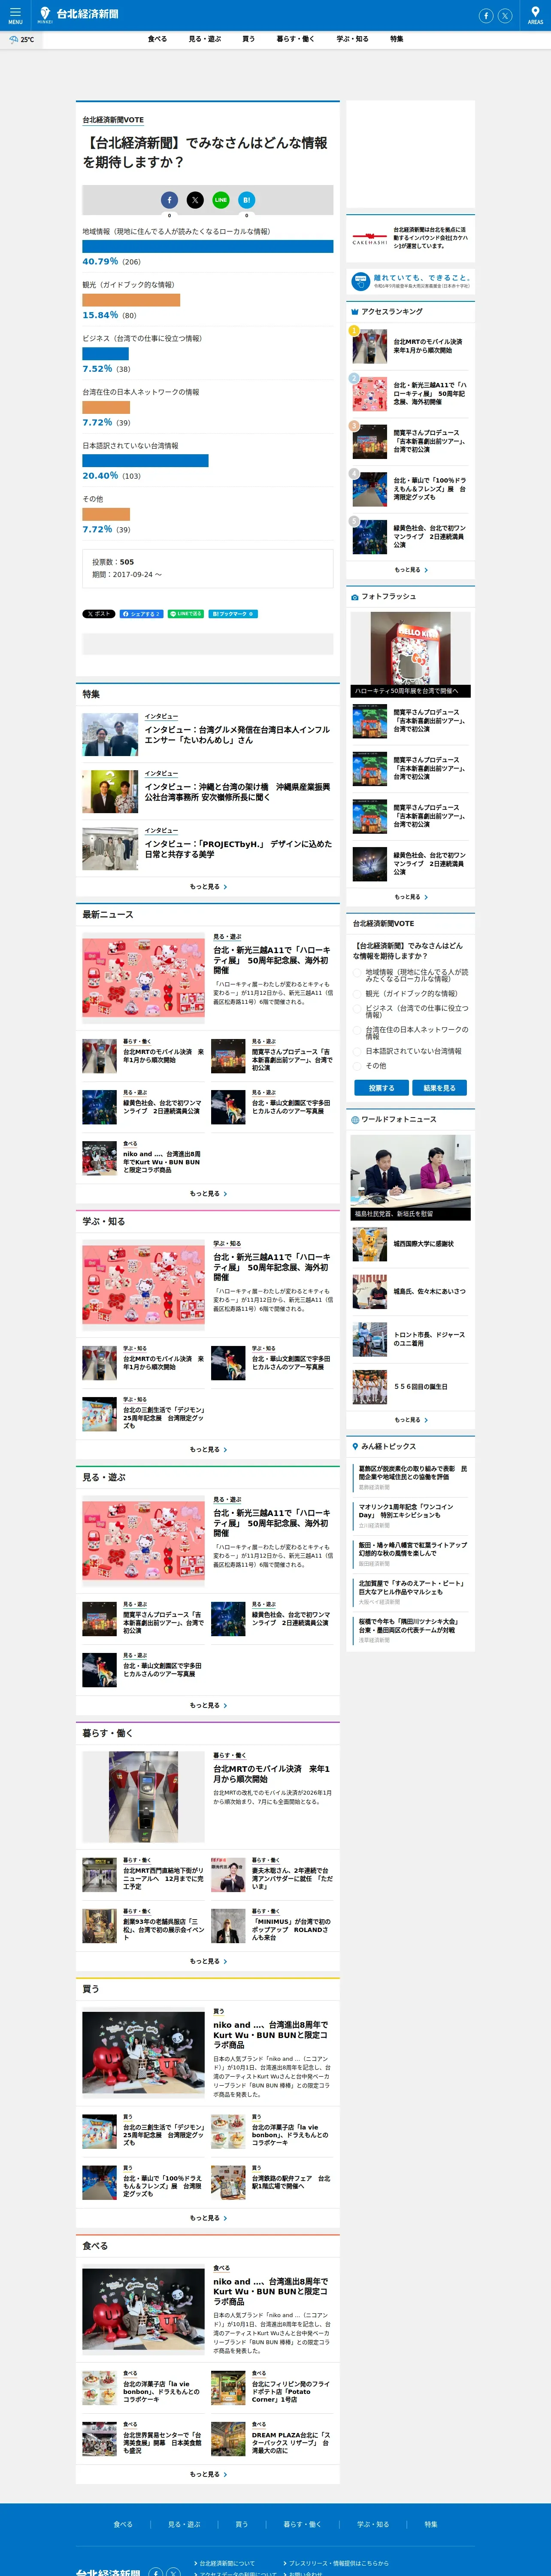The image size is (551, 2576).
Task: Expand もっと見る under the 学ぶ・知る section
Action: (208, 1450)
